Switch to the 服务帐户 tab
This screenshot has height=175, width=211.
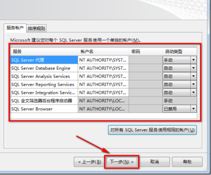click(x=15, y=28)
